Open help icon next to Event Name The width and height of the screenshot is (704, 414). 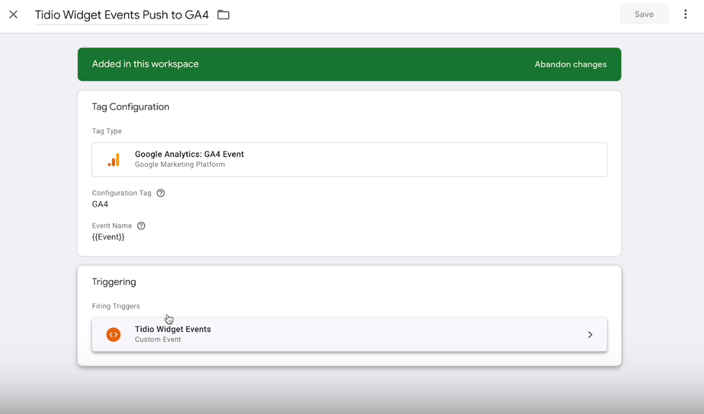(x=141, y=226)
